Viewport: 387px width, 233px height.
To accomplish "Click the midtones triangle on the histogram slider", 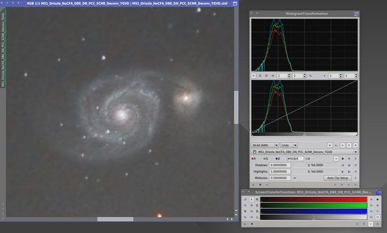I will click(x=305, y=135).
